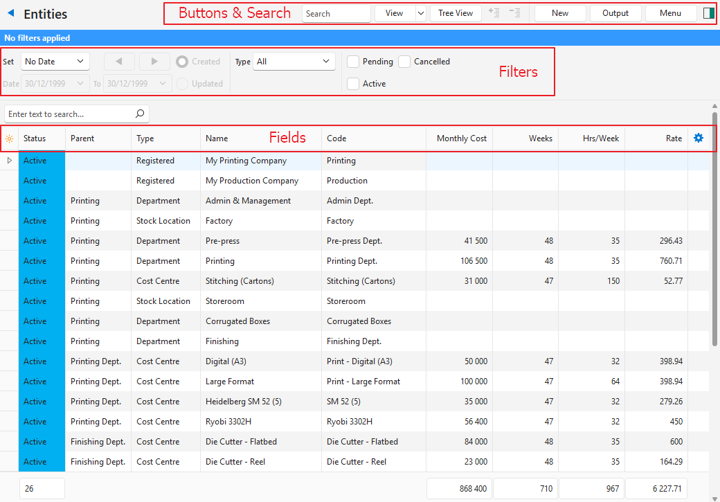The height and width of the screenshot is (502, 720).
Task: Click the orange sun icon in header
Action: [9, 138]
